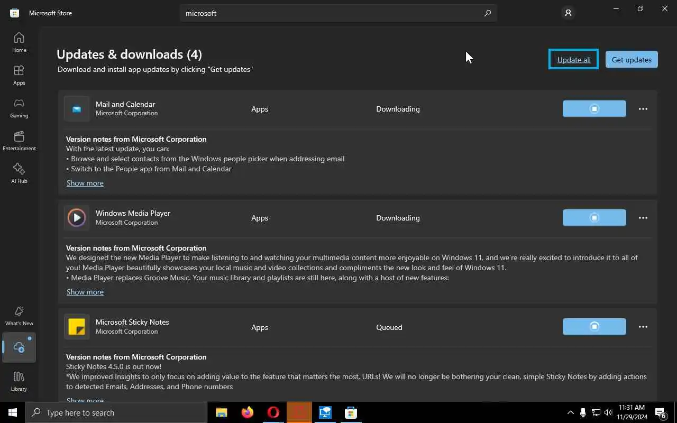This screenshot has width=677, height=423.
Task: Open the Apps section in sidebar
Action: click(19, 75)
